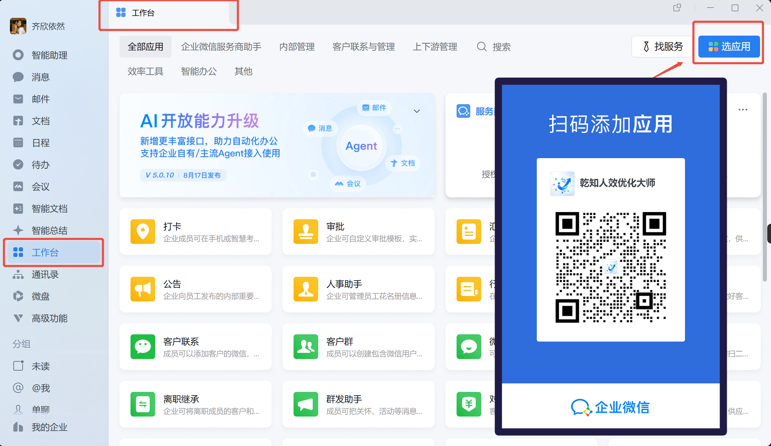Image resolution: width=771 pixels, height=446 pixels.
Task: Click the 选应用 button
Action: pyautogui.click(x=729, y=46)
